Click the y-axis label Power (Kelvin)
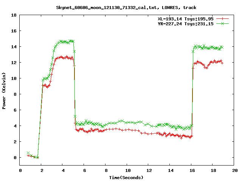Image resolution: width=242 pixels, height=181 pixels. click(x=4, y=91)
